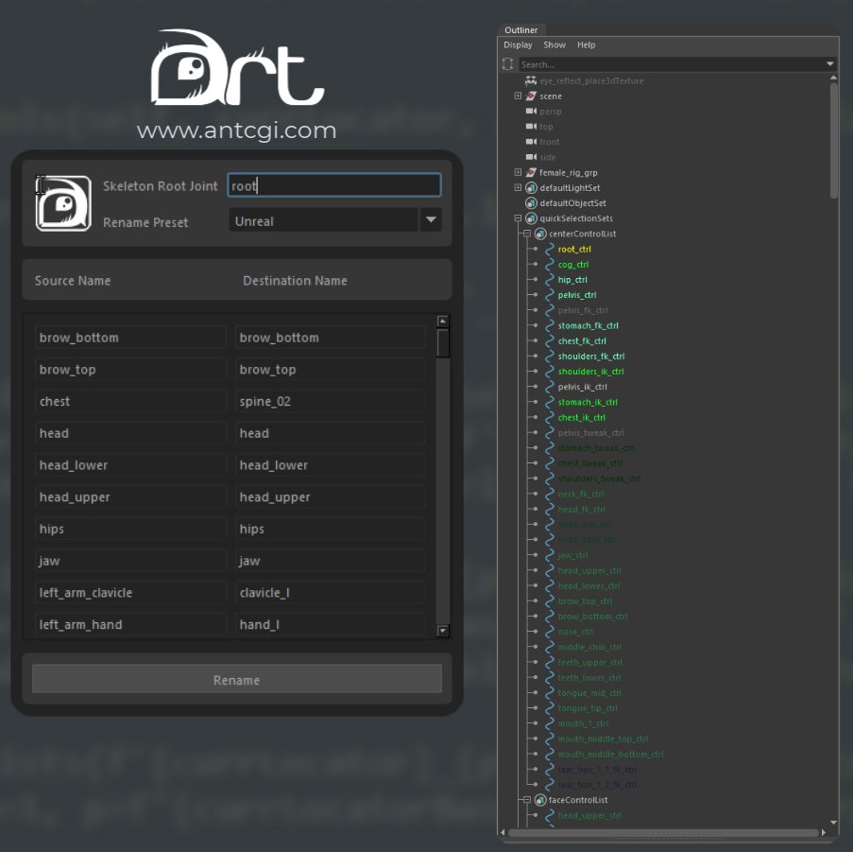853x852 pixels.
Task: Click the quickSelectionSets set icon
Action: 531,218
